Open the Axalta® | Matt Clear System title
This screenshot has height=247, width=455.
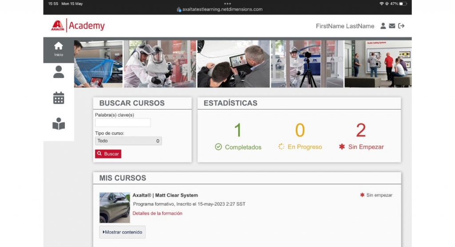coord(165,195)
